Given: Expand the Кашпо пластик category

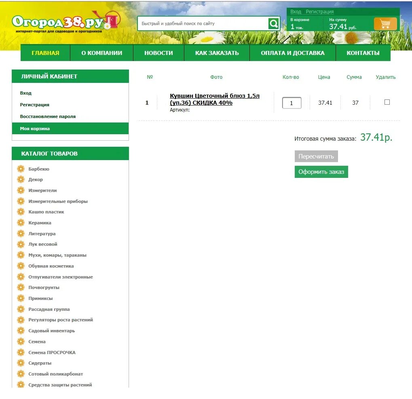Looking at the screenshot, I should 46,212.
